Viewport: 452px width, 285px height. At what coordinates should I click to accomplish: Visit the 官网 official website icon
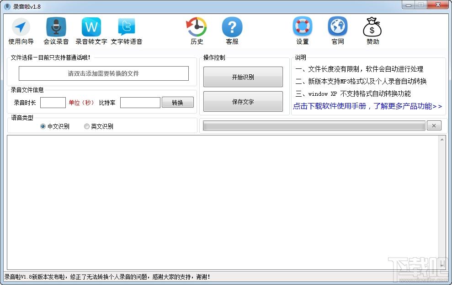pyautogui.click(x=338, y=28)
